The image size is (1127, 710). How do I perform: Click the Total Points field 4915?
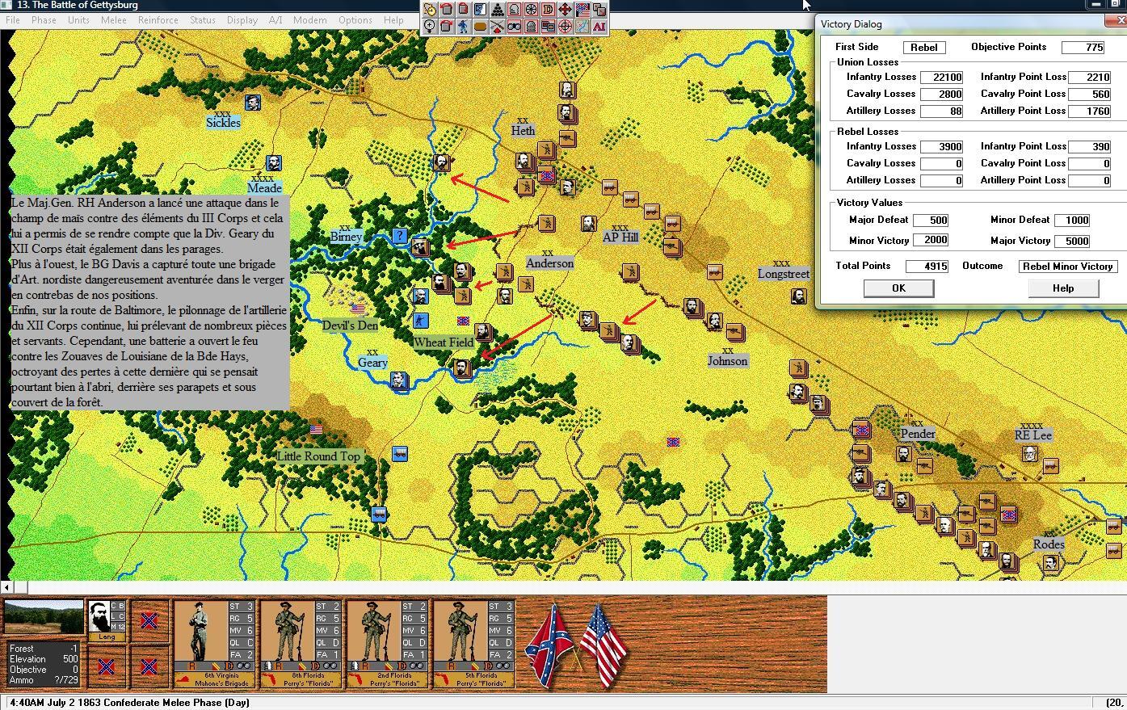[x=927, y=267]
